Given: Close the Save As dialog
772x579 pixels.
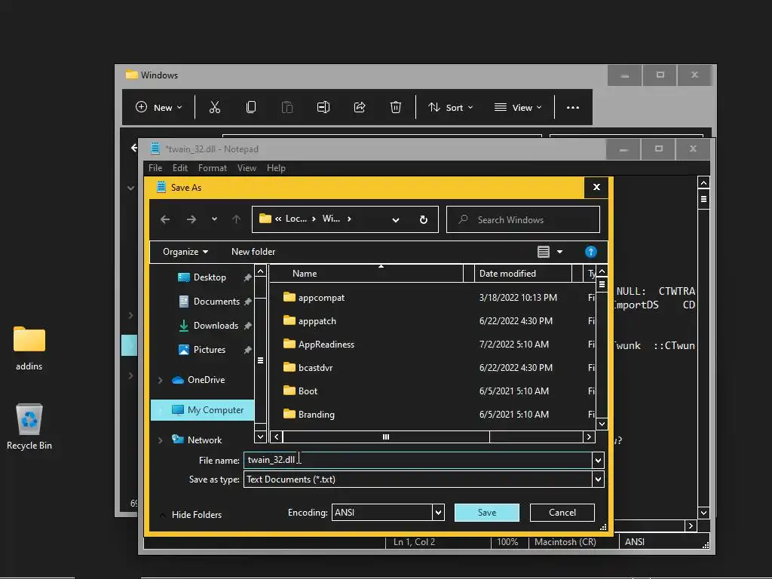Looking at the screenshot, I should 596,188.
